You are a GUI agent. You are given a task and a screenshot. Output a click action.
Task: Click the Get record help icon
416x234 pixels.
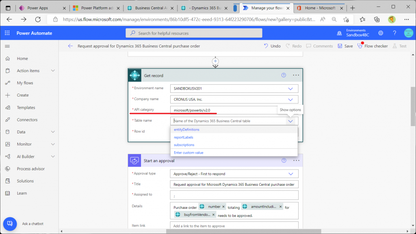point(284,75)
